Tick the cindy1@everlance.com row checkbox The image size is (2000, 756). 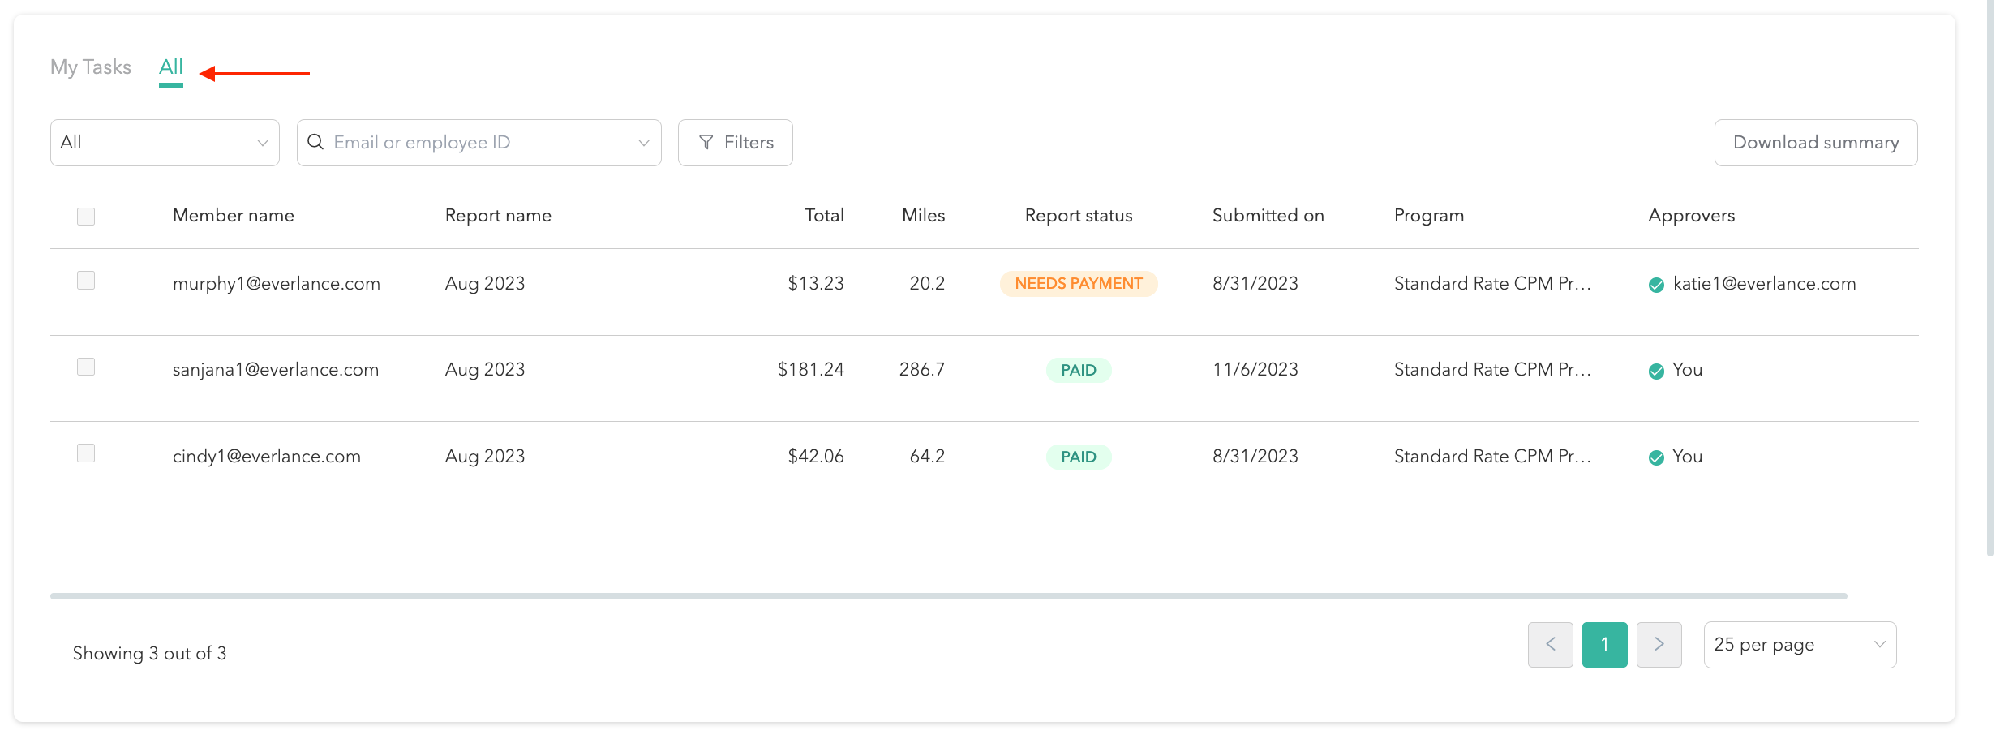86,453
